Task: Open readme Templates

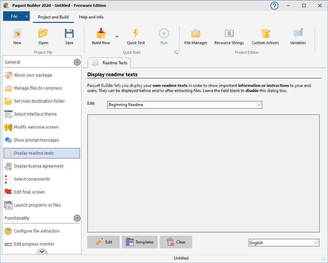Action: click(140, 242)
